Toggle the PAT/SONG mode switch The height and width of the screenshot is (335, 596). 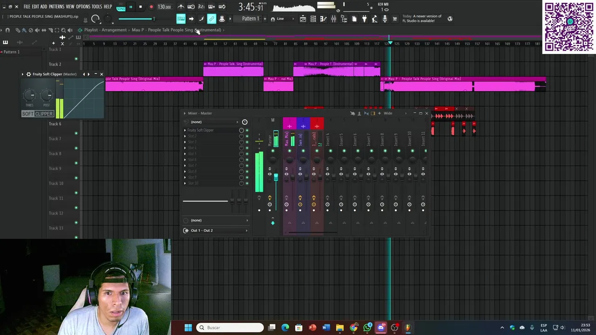pos(121,7)
